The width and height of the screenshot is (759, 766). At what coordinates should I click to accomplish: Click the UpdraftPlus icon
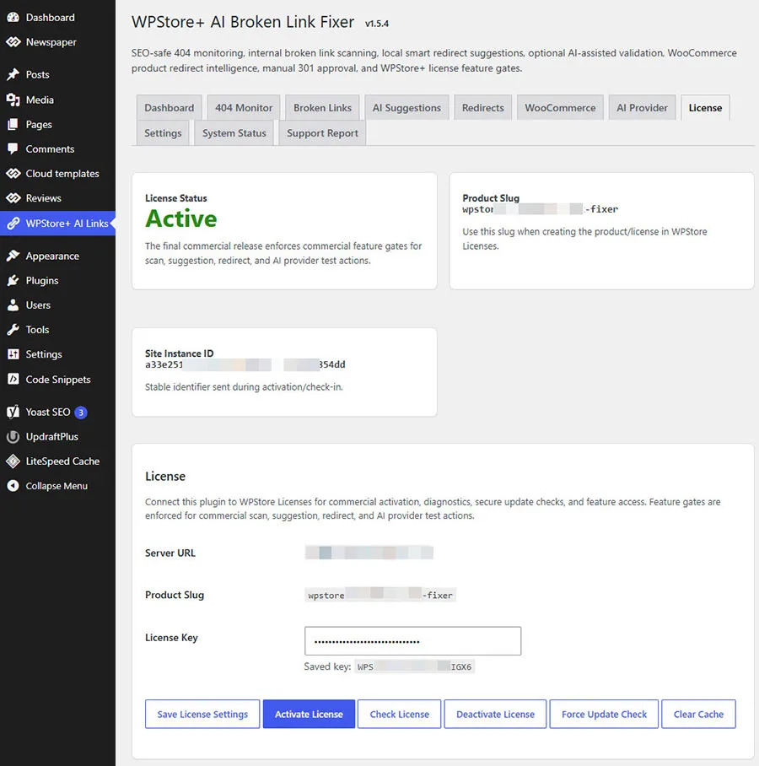point(13,437)
